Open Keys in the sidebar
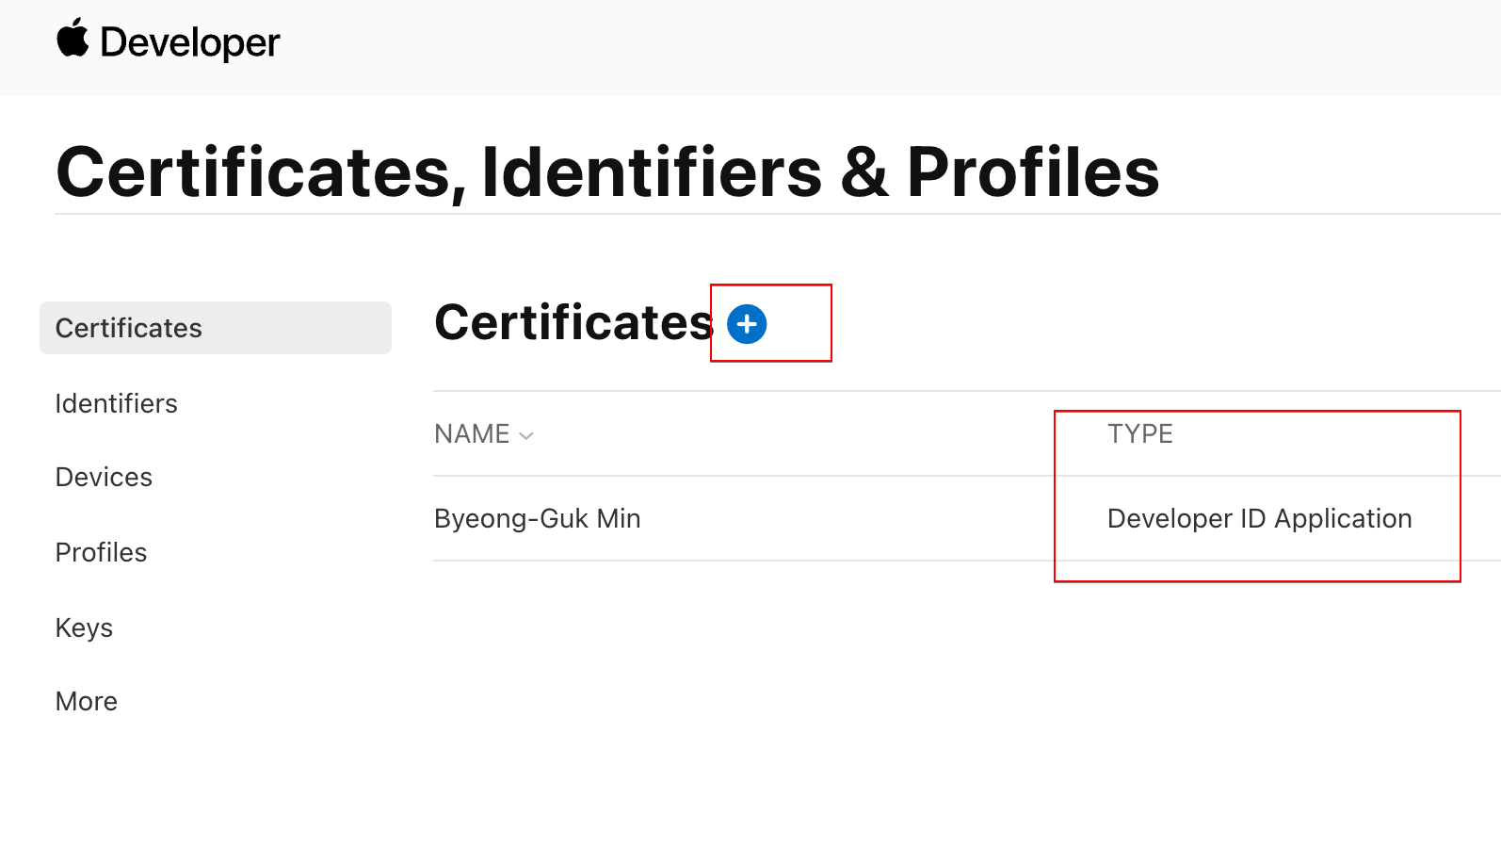Screen dimensions: 1501x863 (84, 627)
